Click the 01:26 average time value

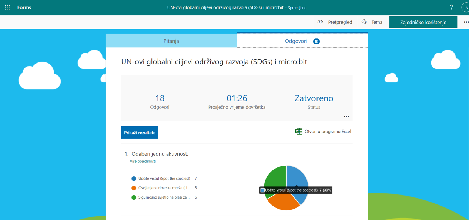pos(237,98)
